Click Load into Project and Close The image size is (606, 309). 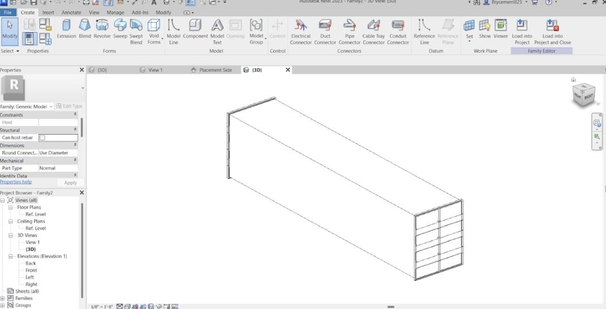click(552, 32)
